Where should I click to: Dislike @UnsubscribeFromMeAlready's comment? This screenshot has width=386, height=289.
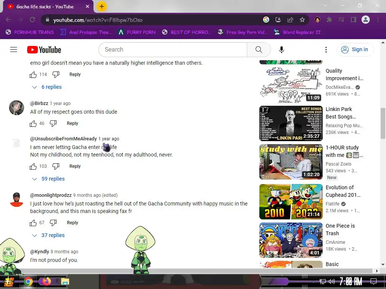(56, 166)
